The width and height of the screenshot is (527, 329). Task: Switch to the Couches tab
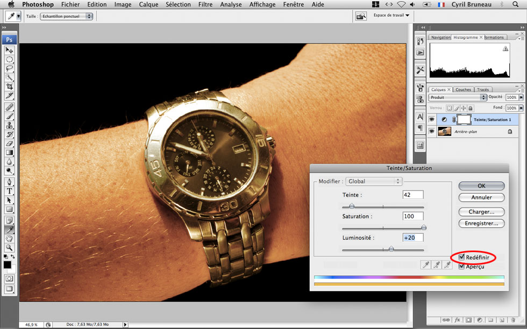tap(463, 90)
